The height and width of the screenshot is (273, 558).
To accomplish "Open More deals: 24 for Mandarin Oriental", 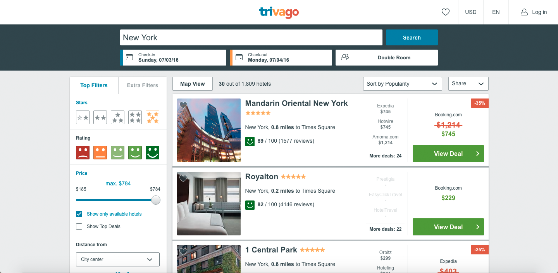I will [386, 156].
